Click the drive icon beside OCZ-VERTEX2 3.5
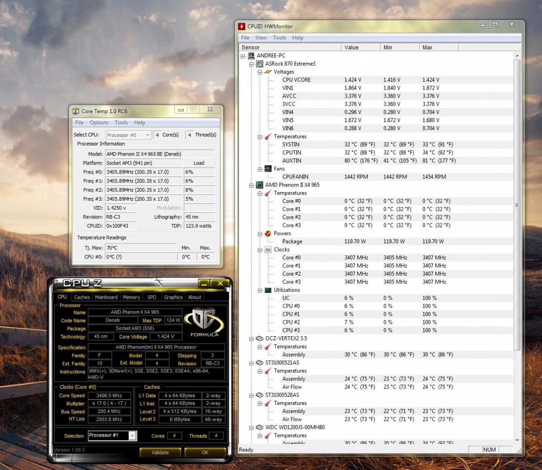The height and width of the screenshot is (470, 542). point(260,338)
